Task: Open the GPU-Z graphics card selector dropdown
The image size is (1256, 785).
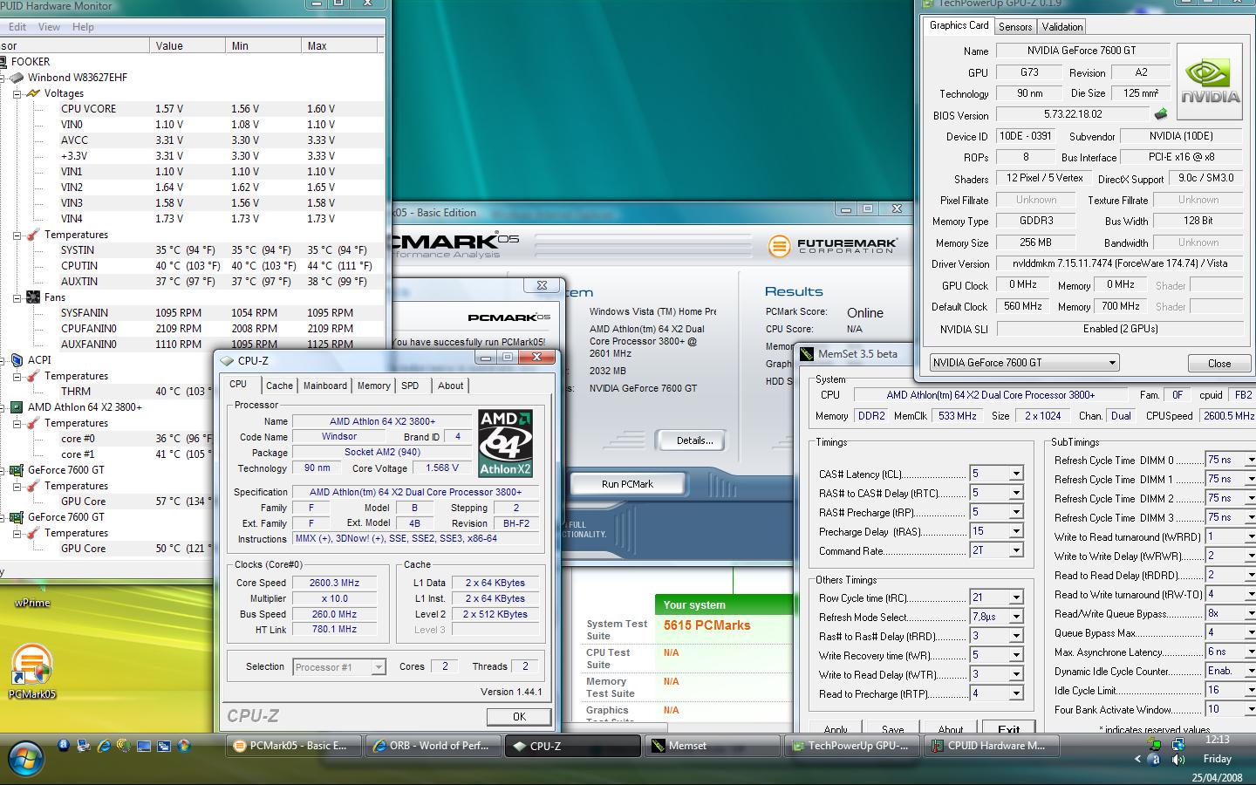Action: [1112, 363]
